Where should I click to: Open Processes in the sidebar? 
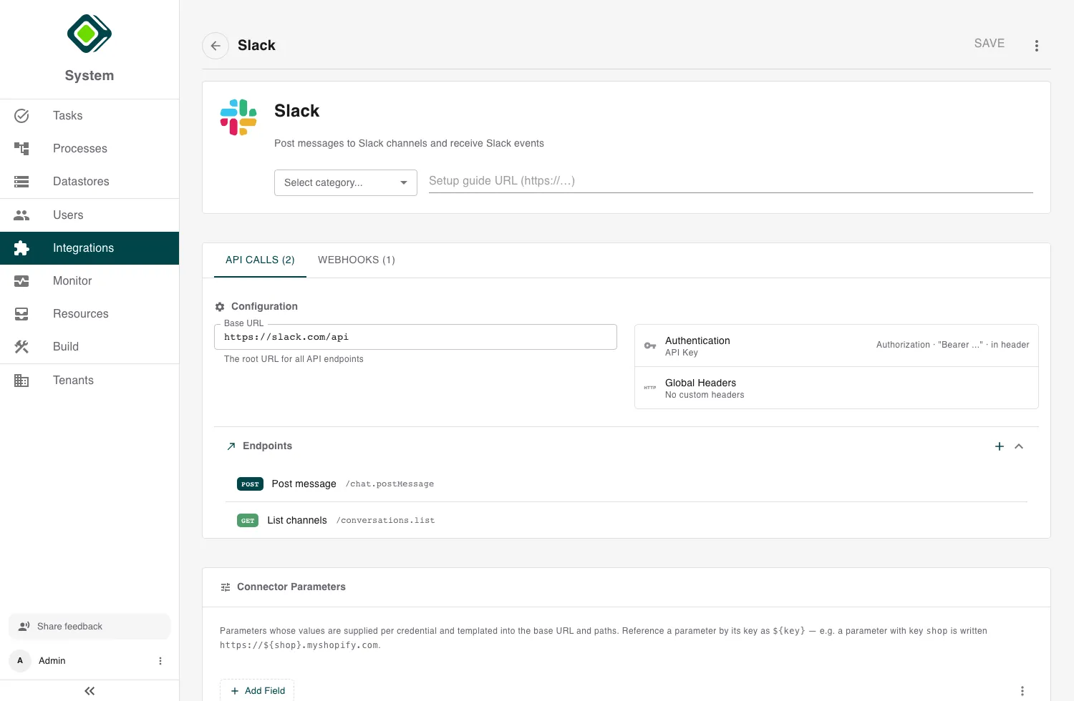point(89,149)
